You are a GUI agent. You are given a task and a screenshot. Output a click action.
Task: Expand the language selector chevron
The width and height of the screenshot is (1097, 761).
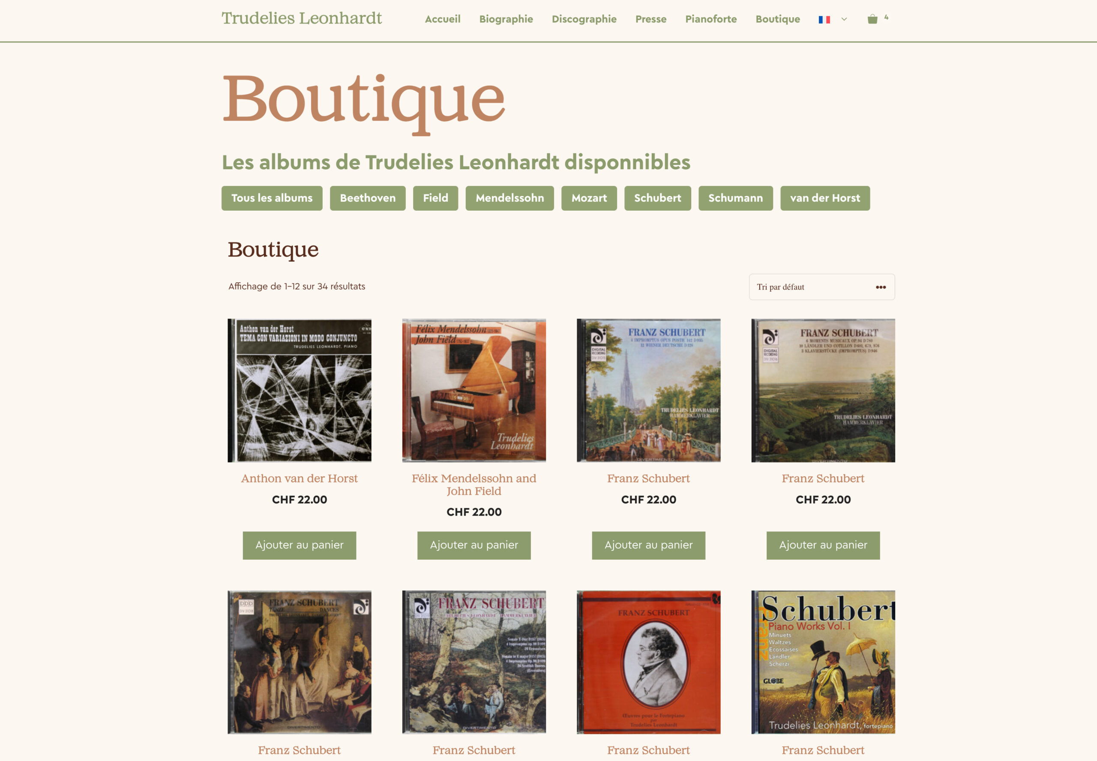pos(844,20)
